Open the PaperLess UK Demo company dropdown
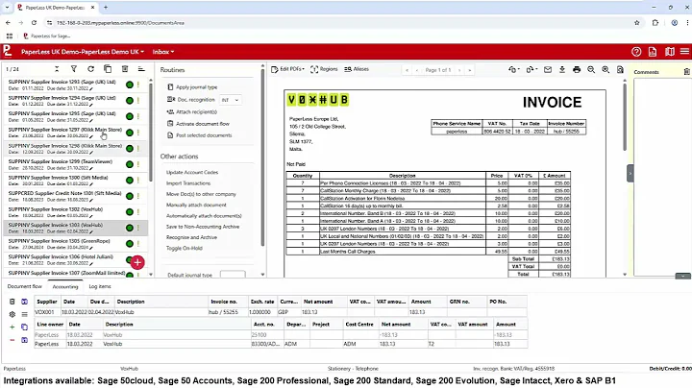The height and width of the screenshot is (388, 692). tap(83, 52)
